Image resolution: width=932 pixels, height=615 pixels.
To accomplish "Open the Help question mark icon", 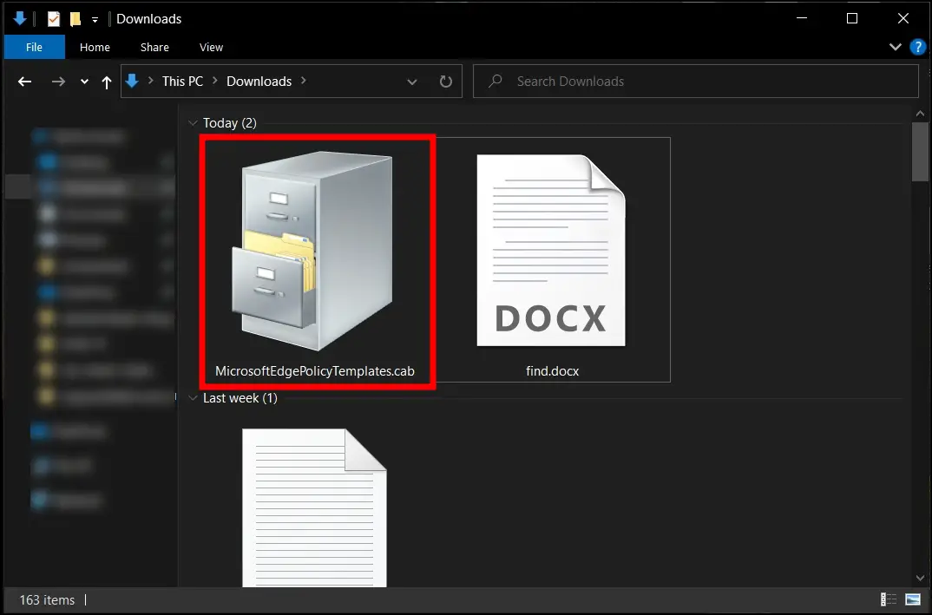I will 918,47.
